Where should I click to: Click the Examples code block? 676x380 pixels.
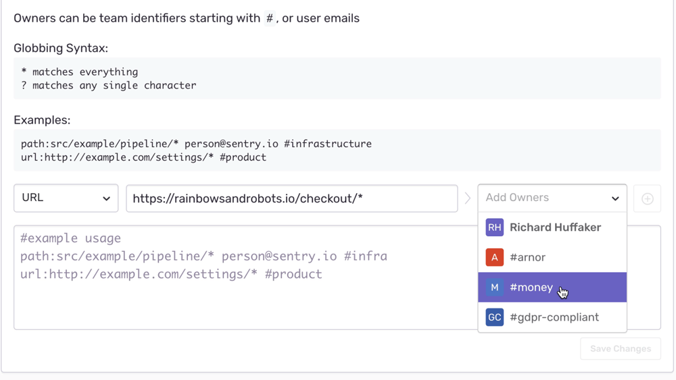pos(337,151)
